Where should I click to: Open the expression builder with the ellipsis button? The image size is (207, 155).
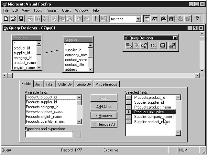(78, 135)
